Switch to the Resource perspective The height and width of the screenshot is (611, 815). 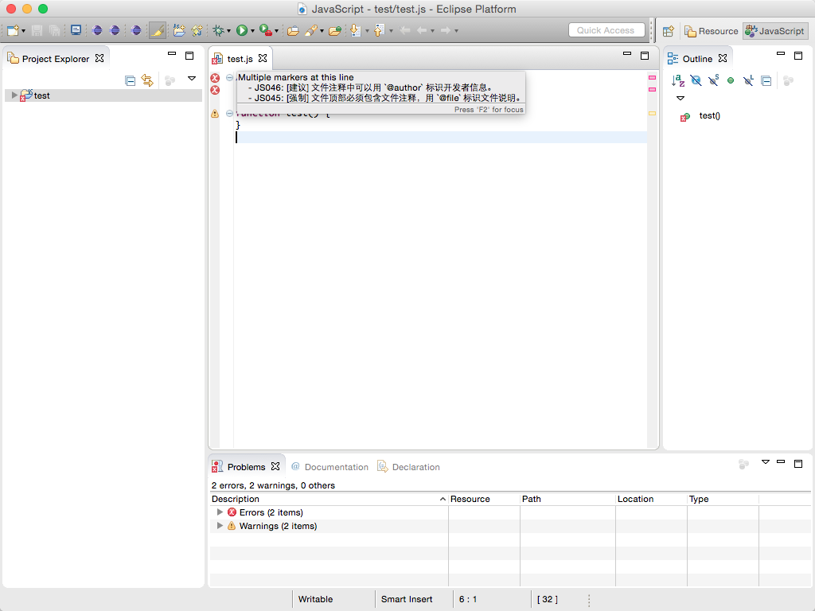711,31
